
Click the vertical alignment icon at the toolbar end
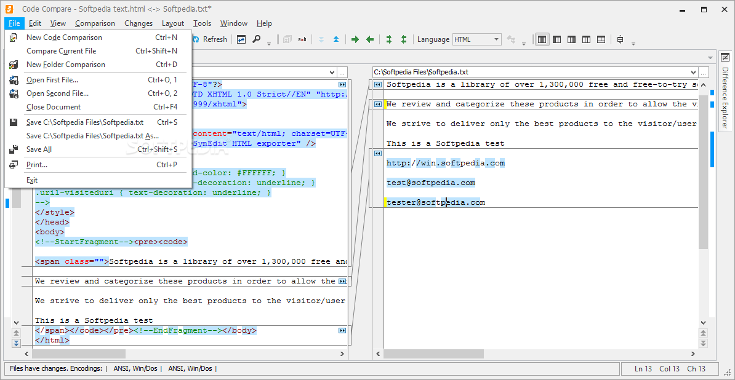point(620,39)
